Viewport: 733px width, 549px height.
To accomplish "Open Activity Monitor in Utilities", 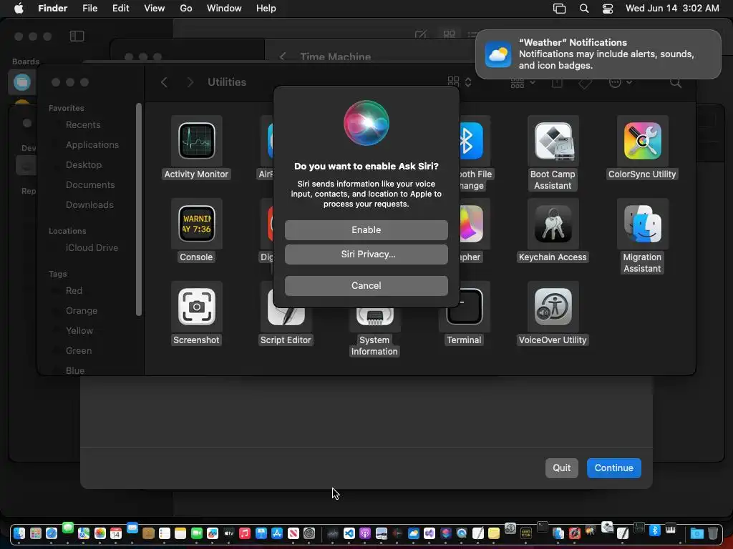I will click(196, 141).
